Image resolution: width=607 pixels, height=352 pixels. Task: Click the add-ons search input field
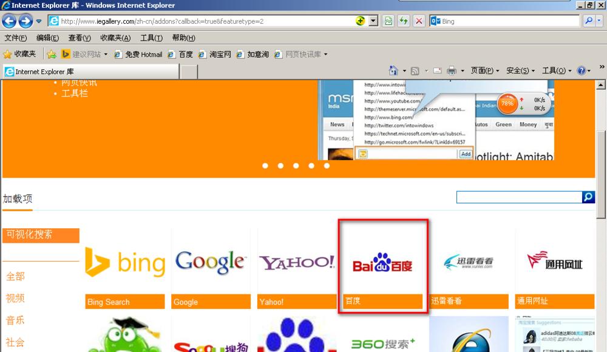tap(519, 197)
